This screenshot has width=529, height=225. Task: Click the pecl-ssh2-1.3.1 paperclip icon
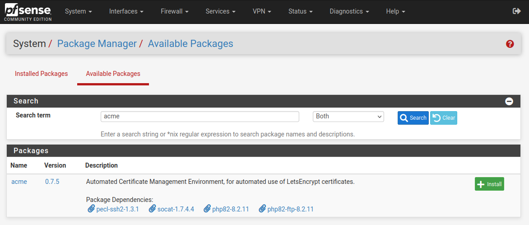(x=91, y=209)
